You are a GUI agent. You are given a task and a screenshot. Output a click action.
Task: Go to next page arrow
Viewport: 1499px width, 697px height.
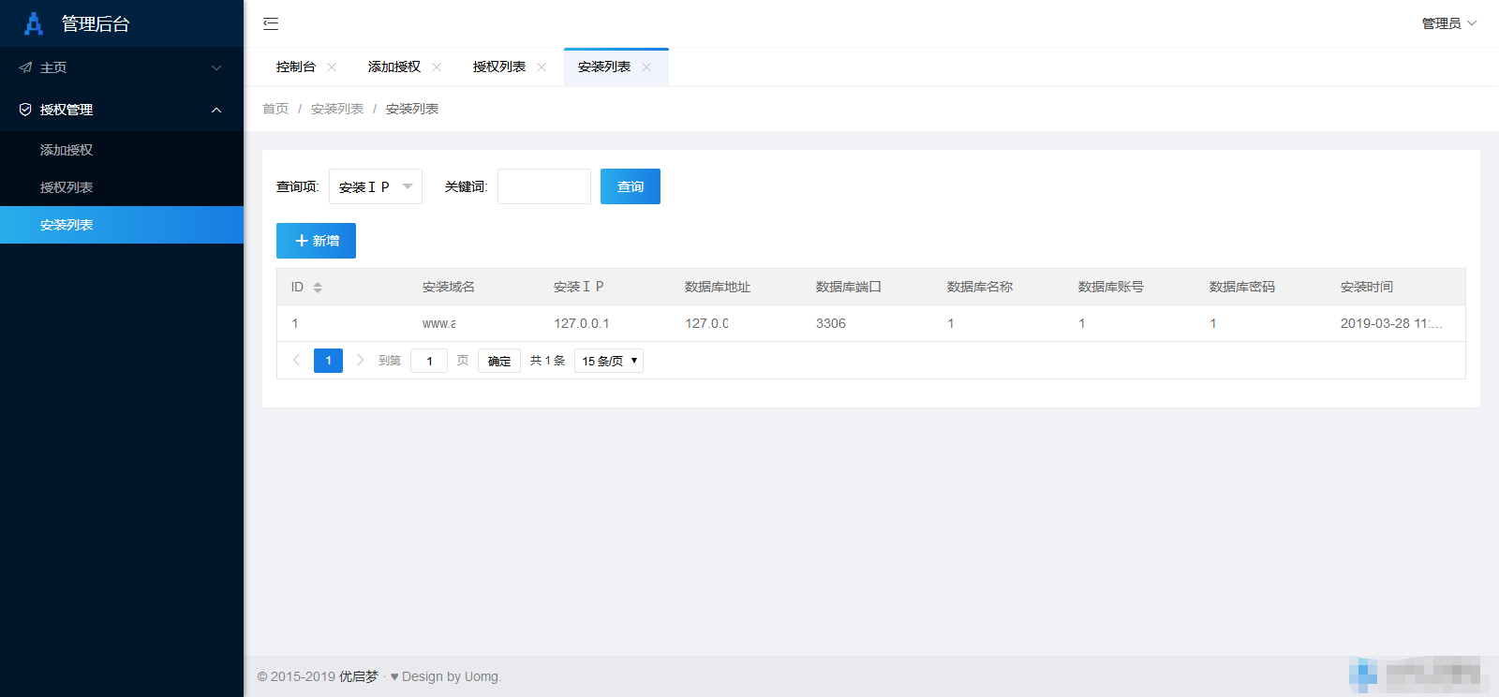point(360,361)
